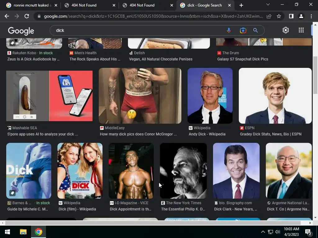Close the first 404 Not Found tab
The width and height of the screenshot is (318, 238).
pos(114,5)
